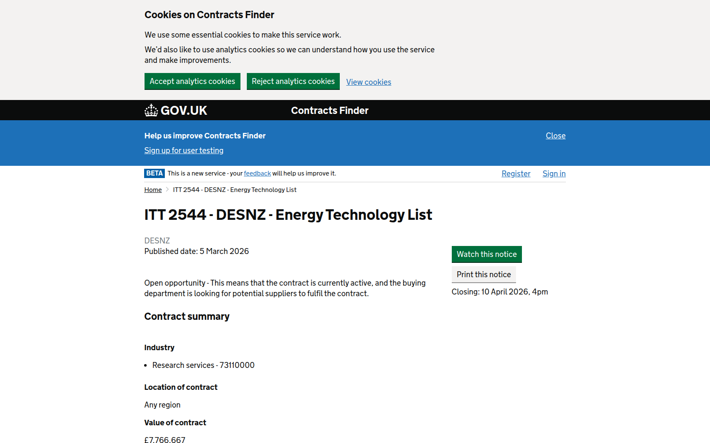710x443 pixels.
Task: Click the ITT 2544 page heading
Action: click(x=288, y=215)
